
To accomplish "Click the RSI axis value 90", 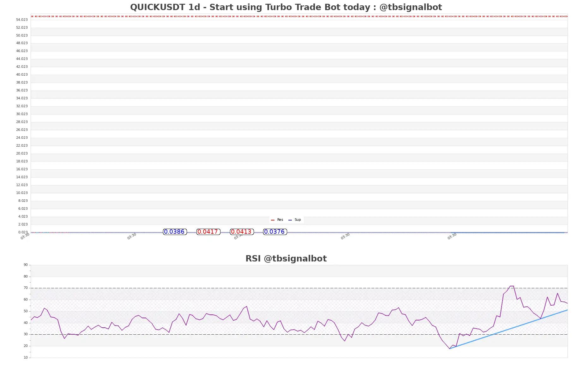I will tap(26, 265).
